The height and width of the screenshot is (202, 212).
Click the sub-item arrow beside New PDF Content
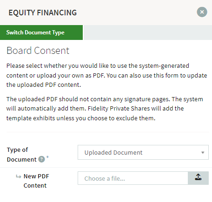19,176
